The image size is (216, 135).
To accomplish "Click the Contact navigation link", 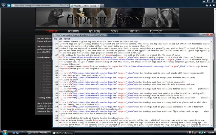I will pyautogui.click(x=156, y=31).
